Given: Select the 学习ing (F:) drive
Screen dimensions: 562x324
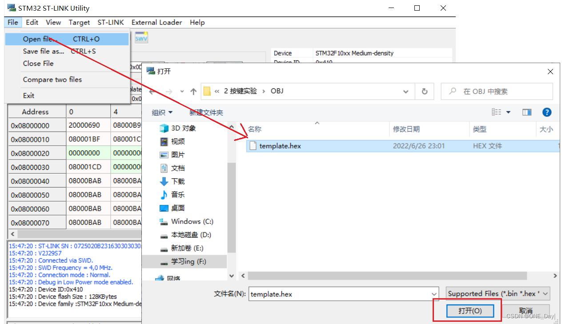Looking at the screenshot, I should click(185, 261).
